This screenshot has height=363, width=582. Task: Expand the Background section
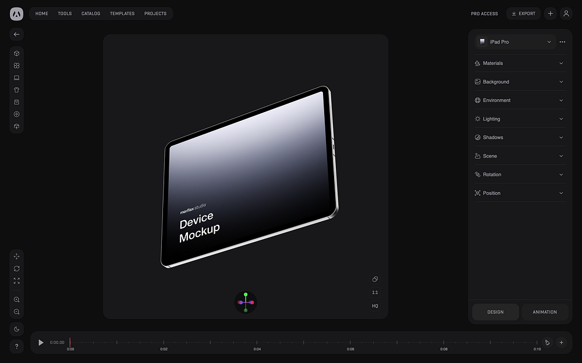(520, 82)
